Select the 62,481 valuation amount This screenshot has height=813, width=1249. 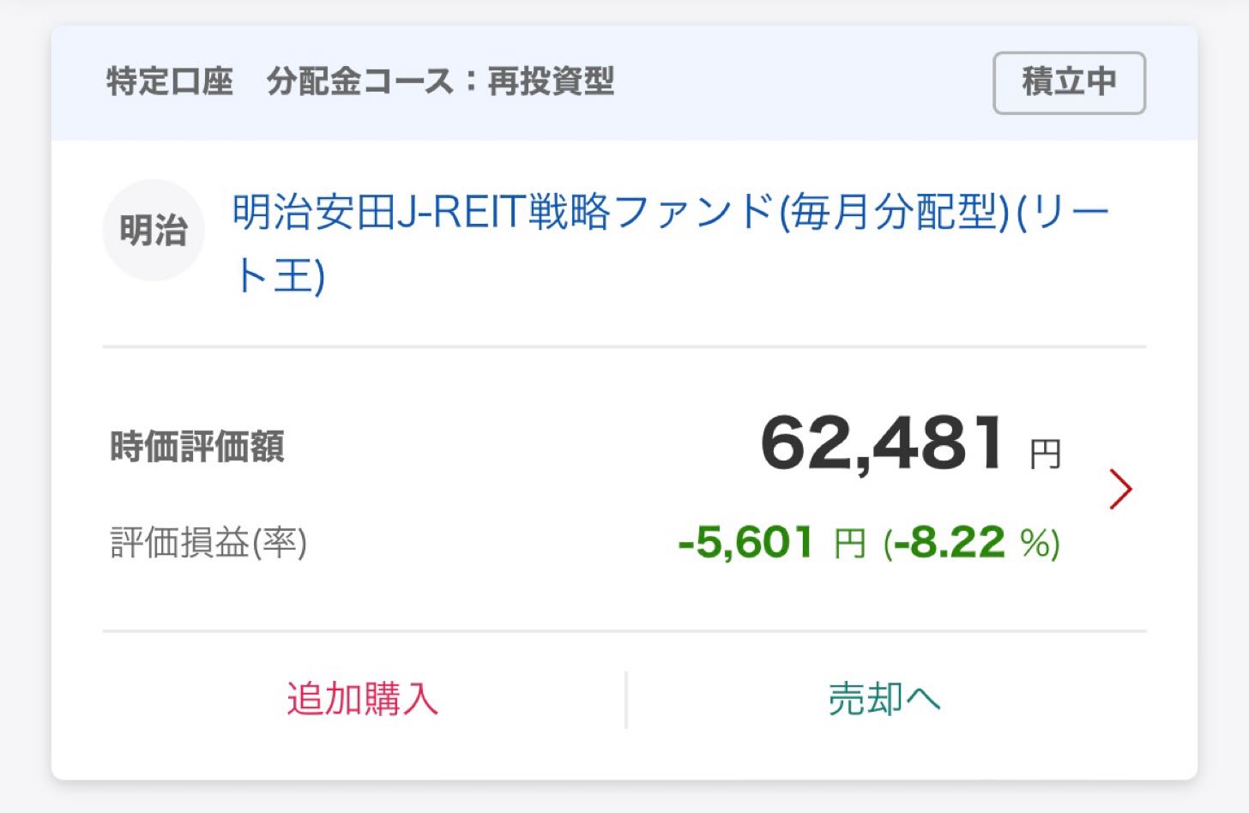point(882,444)
